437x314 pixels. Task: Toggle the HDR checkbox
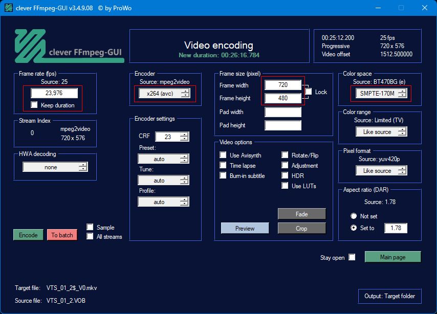click(x=285, y=175)
